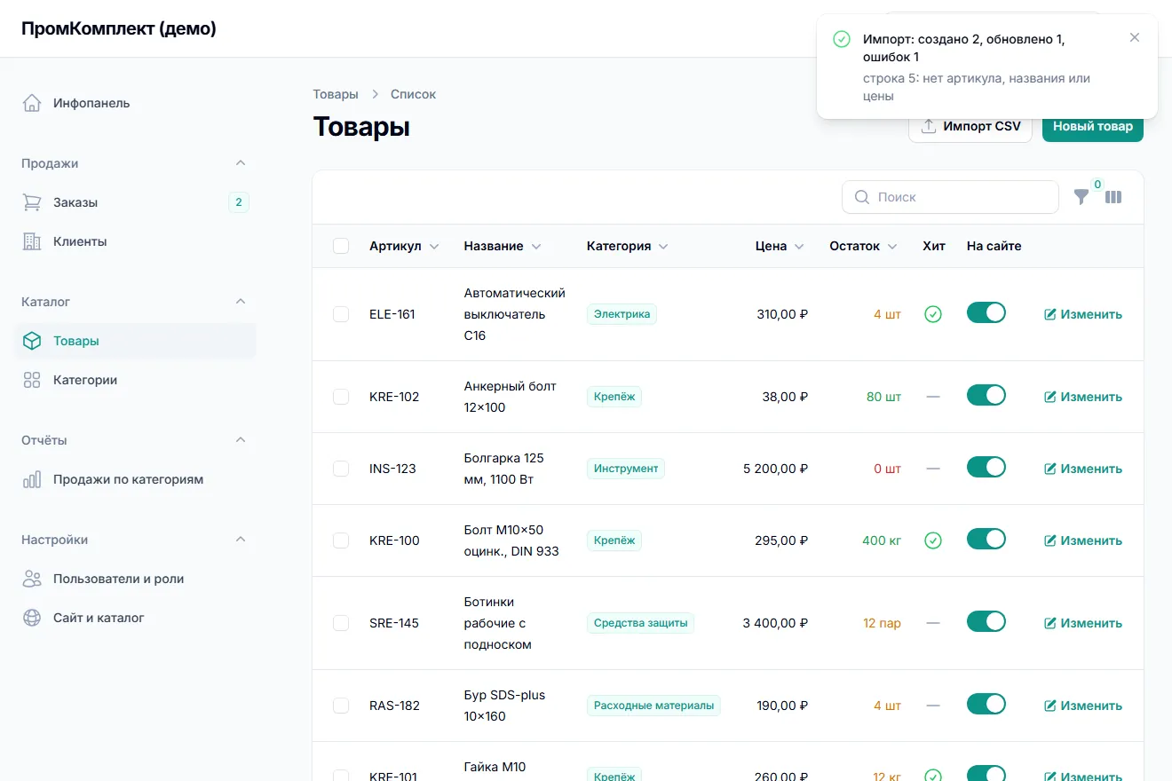Click the hit checkmark icon for KRE-100
Viewport: 1172px width, 781px height.
933,540
